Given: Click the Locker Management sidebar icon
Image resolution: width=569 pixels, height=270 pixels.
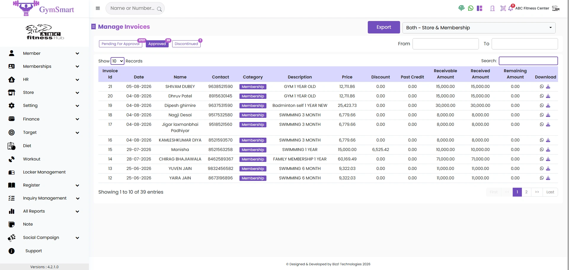Looking at the screenshot, I should coord(12,172).
